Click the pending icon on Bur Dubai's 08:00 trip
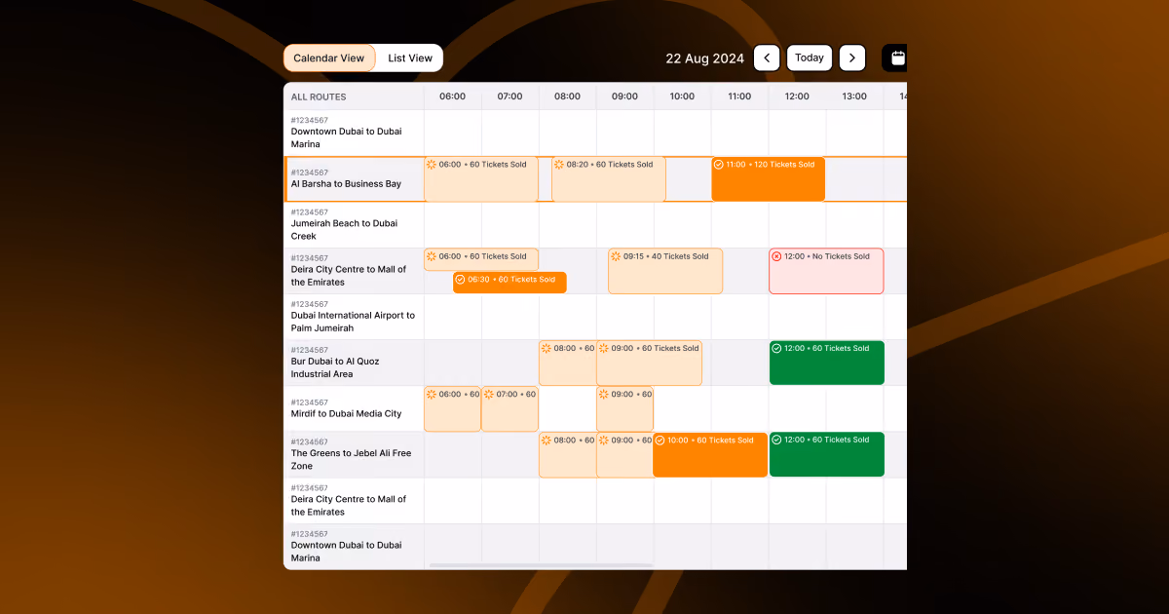Image resolution: width=1169 pixels, height=614 pixels. coord(547,348)
